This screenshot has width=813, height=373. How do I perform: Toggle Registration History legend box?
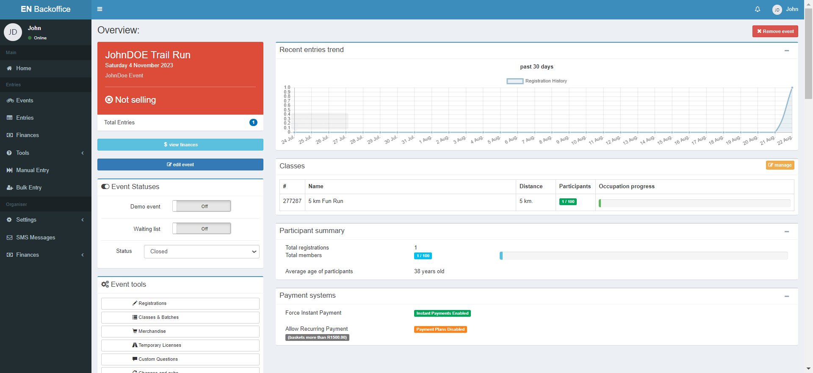click(x=515, y=81)
